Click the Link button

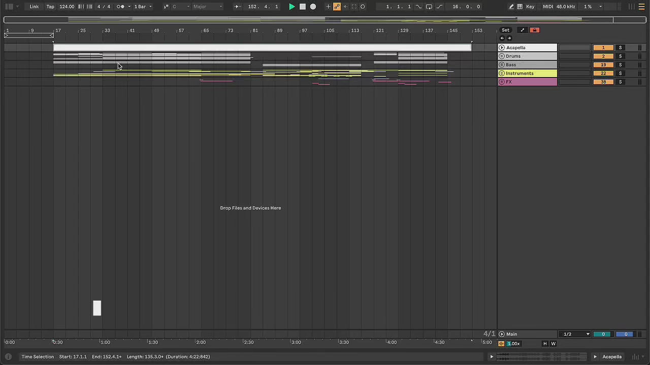[34, 7]
